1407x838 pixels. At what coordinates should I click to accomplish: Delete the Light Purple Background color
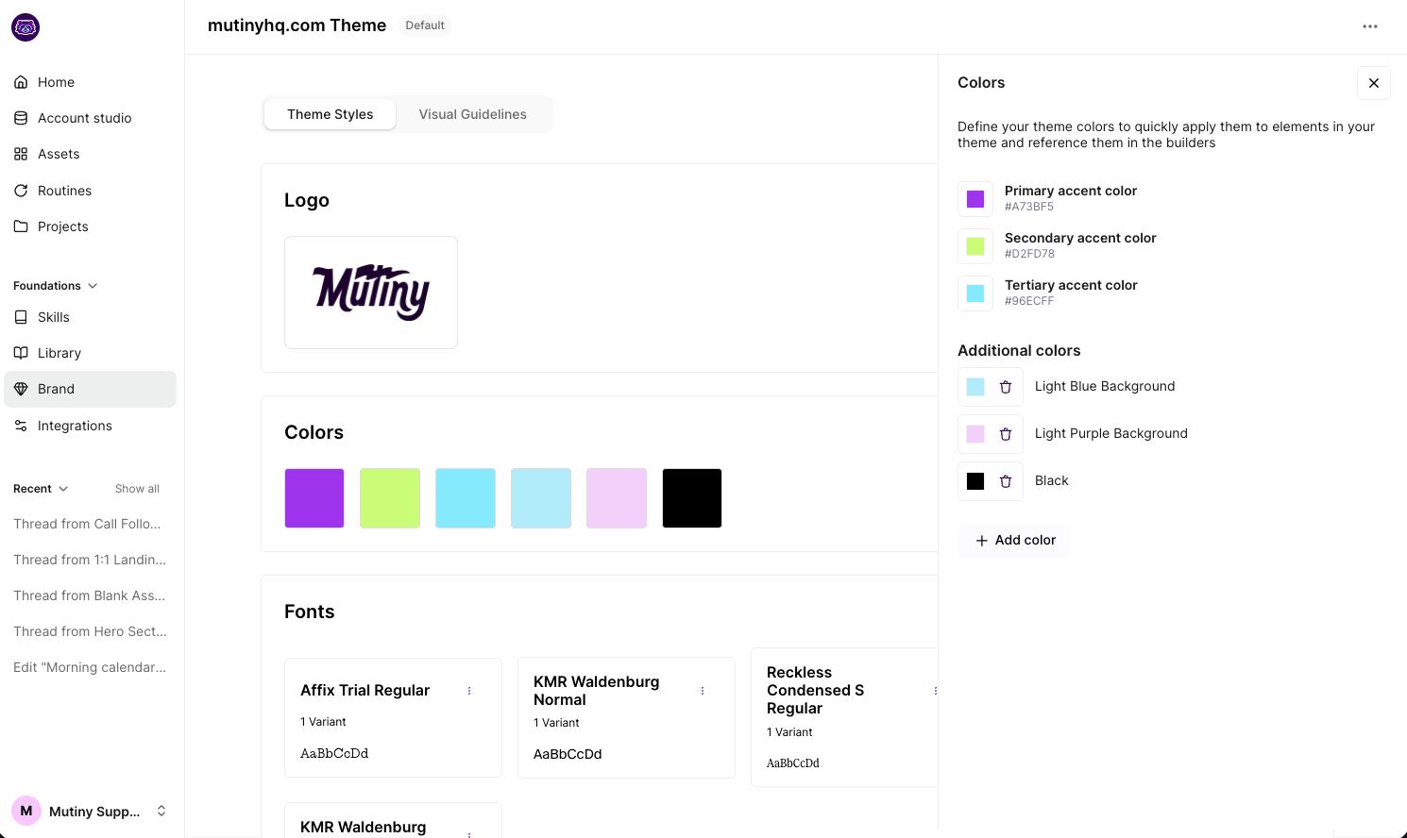tap(1006, 434)
